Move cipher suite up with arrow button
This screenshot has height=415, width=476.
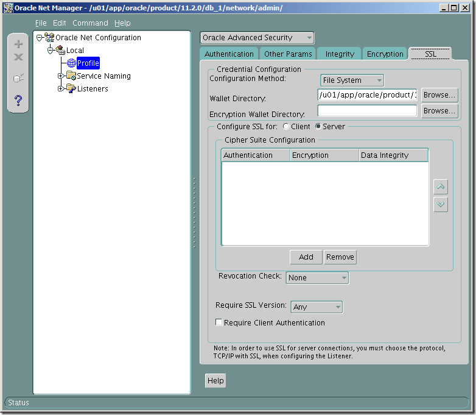441,186
